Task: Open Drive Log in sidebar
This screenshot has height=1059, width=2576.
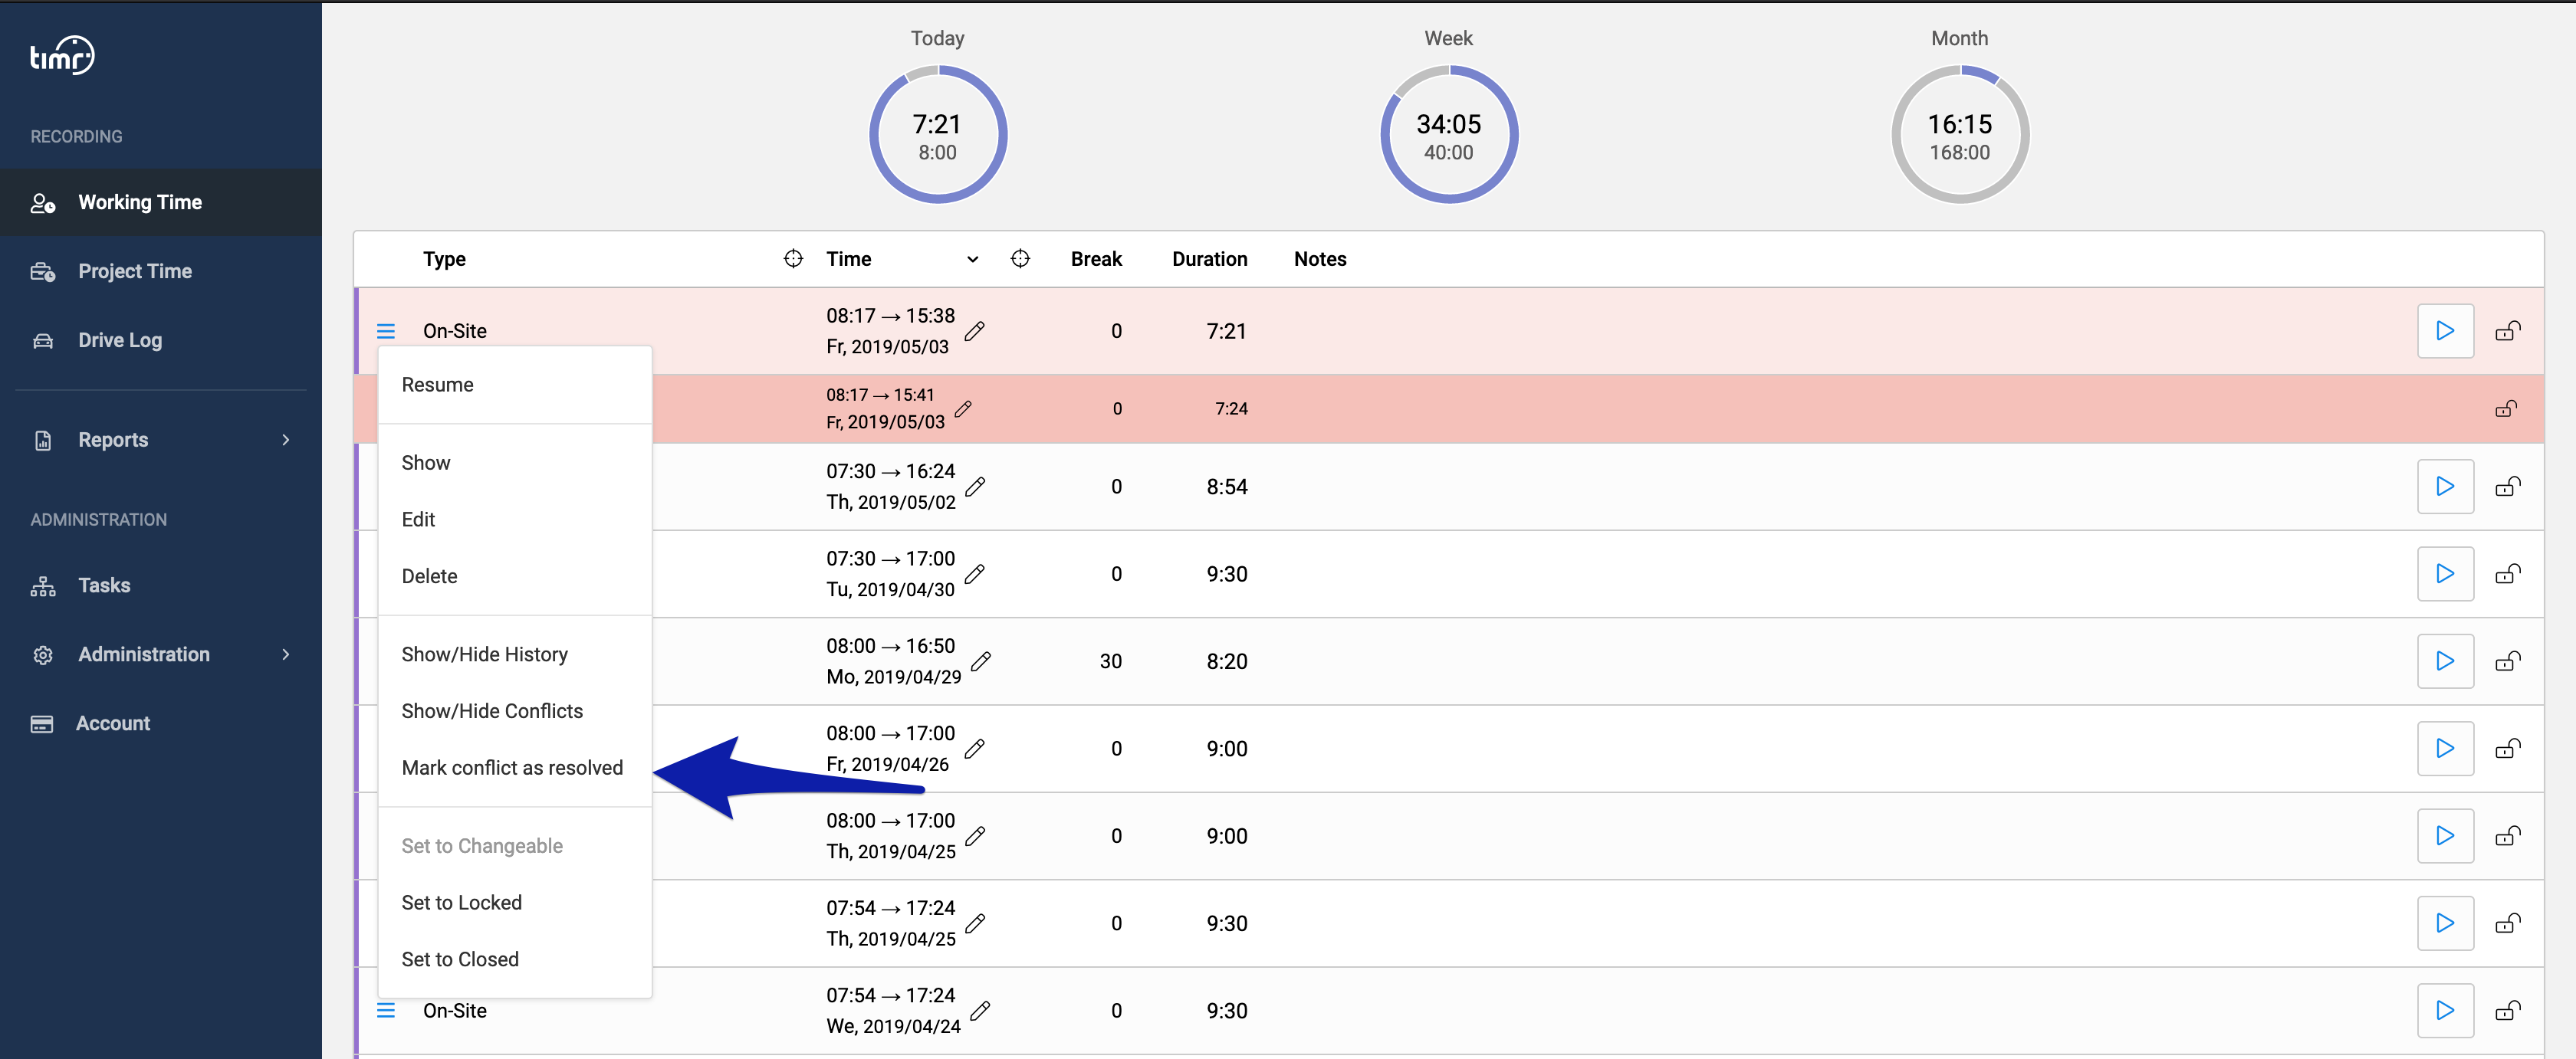Action: [x=161, y=341]
